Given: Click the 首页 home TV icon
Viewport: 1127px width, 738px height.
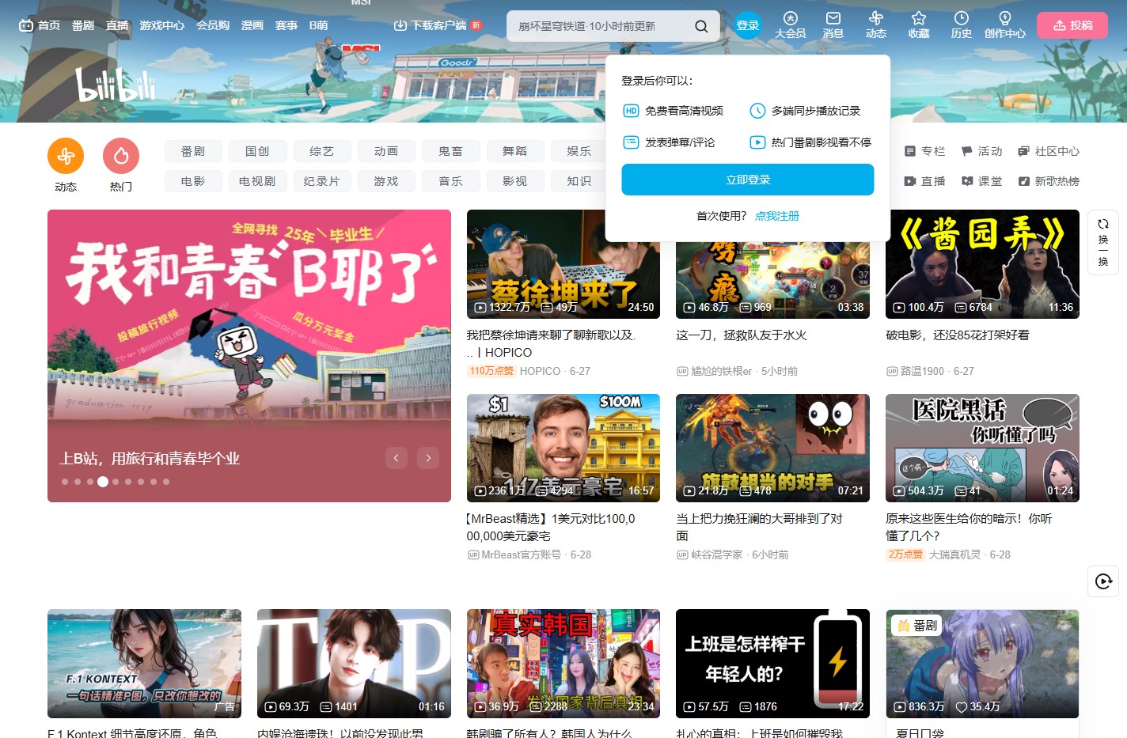Looking at the screenshot, I should (40, 25).
